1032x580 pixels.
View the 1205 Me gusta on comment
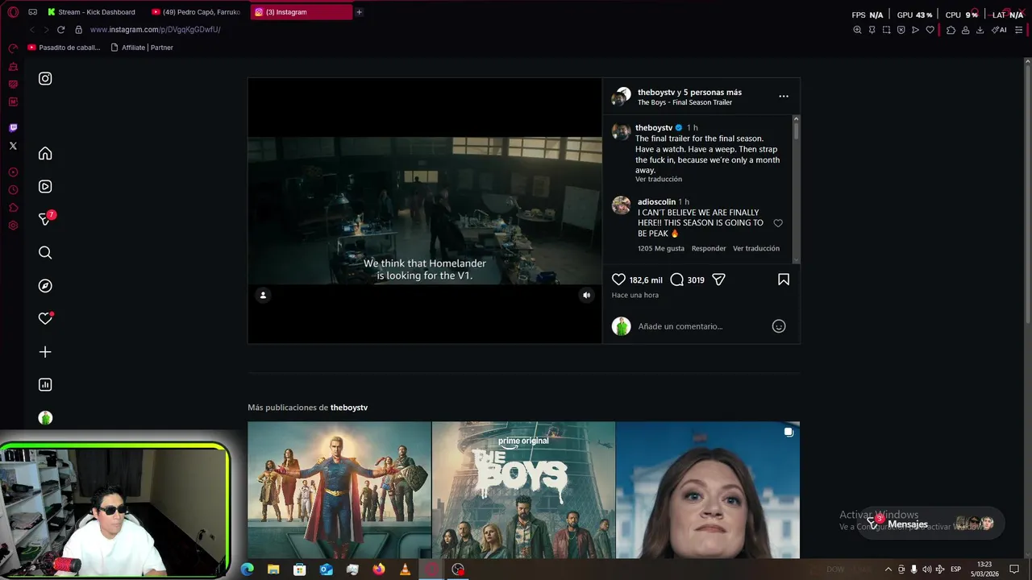pos(661,248)
